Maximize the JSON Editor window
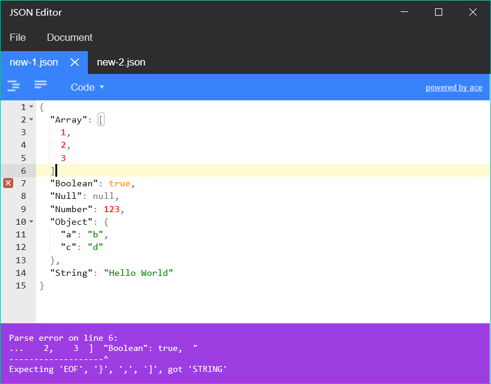 [439, 12]
